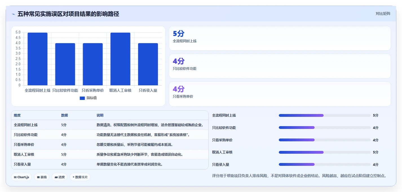Viewport: 402px width, 192px height.
Task: Click the description starting 数据清洗、权限配置
Action: 150,125
